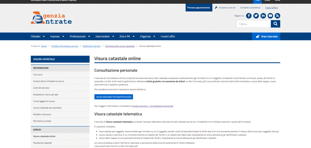Image resolution: width=311 pixels, height=148 pixels.
Task: Open Costi del servizio sidebar item
Action: (60, 88)
